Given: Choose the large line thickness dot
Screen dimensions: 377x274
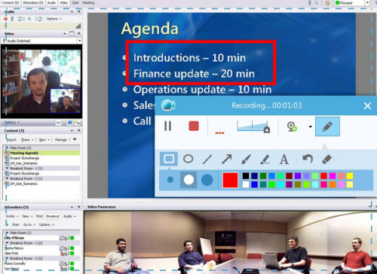Looking at the screenshot, I should pyautogui.click(x=207, y=180).
